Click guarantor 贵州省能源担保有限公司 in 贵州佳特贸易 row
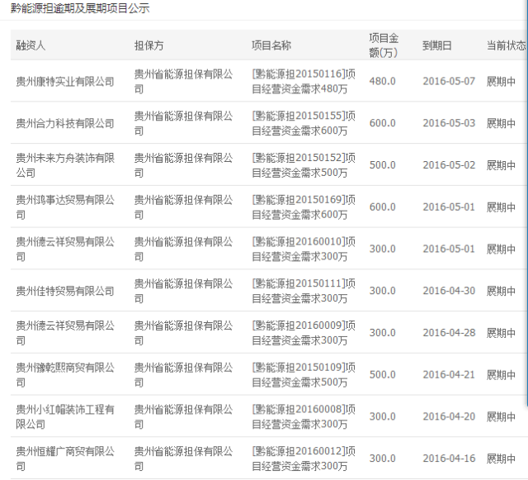The height and width of the screenshot is (480, 528). coord(183,291)
